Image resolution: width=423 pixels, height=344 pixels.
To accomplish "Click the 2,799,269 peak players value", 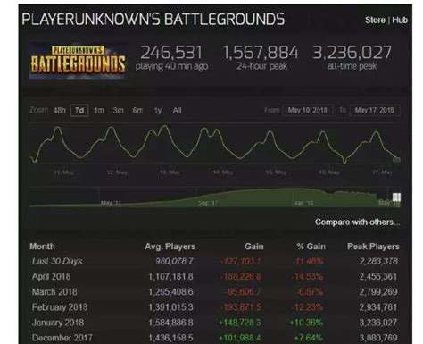I will point(378,292).
